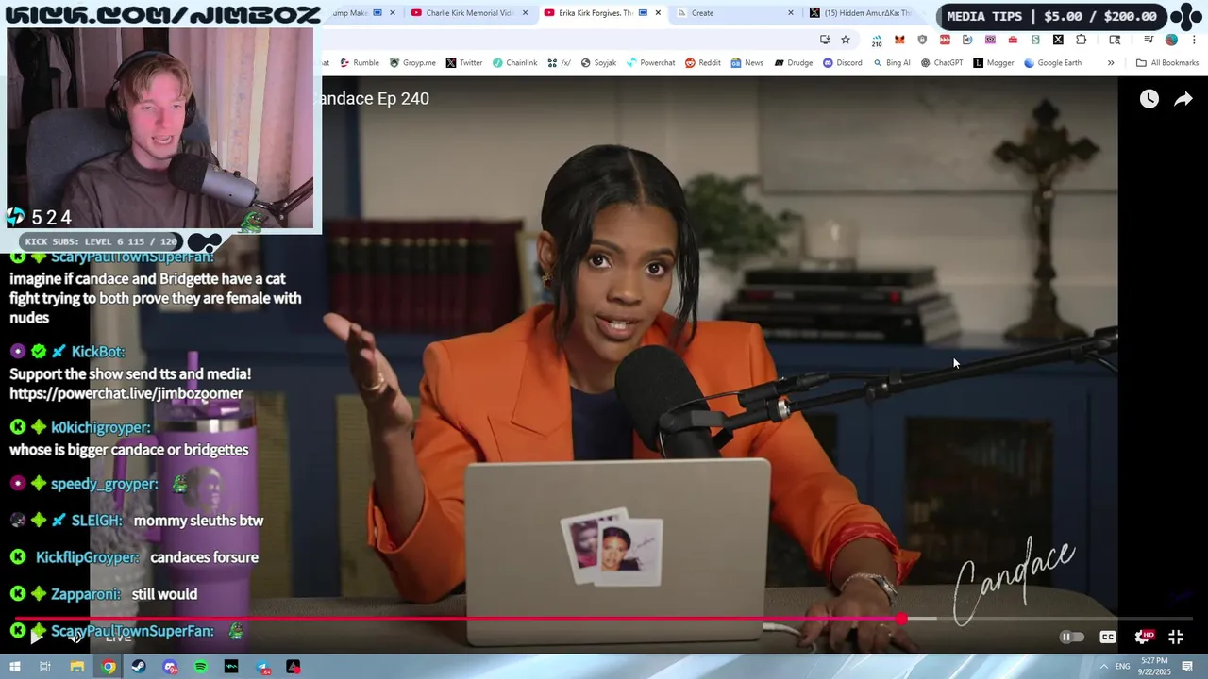Click the SLEIGH username in chat
The image size is (1208, 679).
pos(97,521)
